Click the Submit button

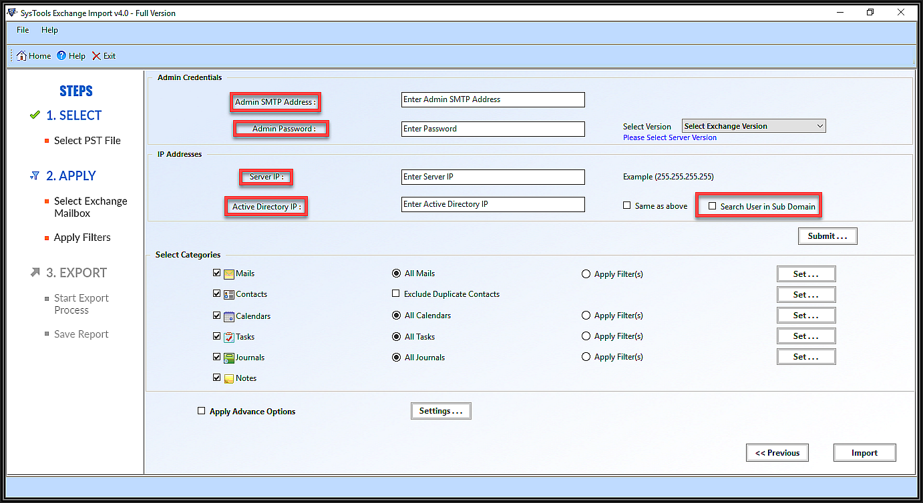[827, 236]
